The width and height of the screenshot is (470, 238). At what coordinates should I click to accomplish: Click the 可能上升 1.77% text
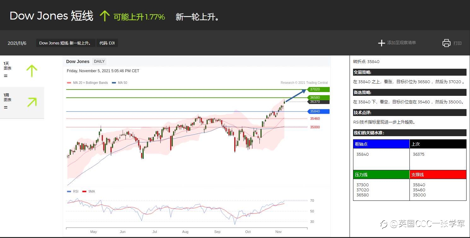pos(139,17)
